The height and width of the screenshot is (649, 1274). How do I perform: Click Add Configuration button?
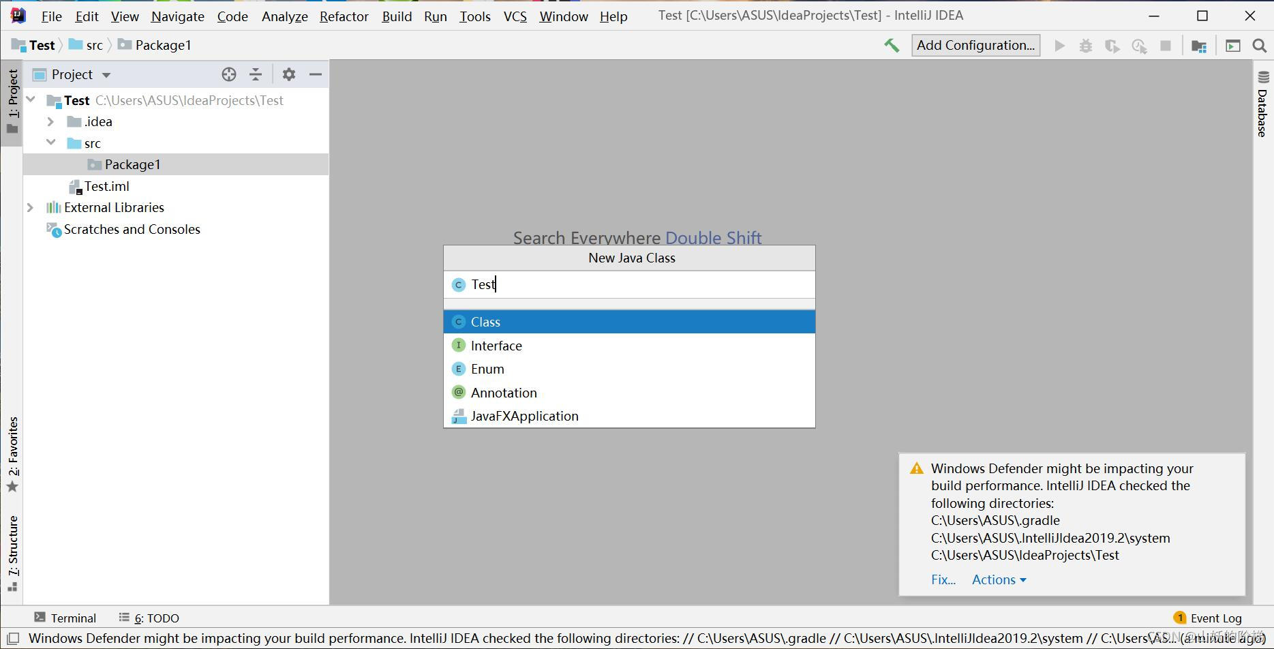click(x=975, y=45)
